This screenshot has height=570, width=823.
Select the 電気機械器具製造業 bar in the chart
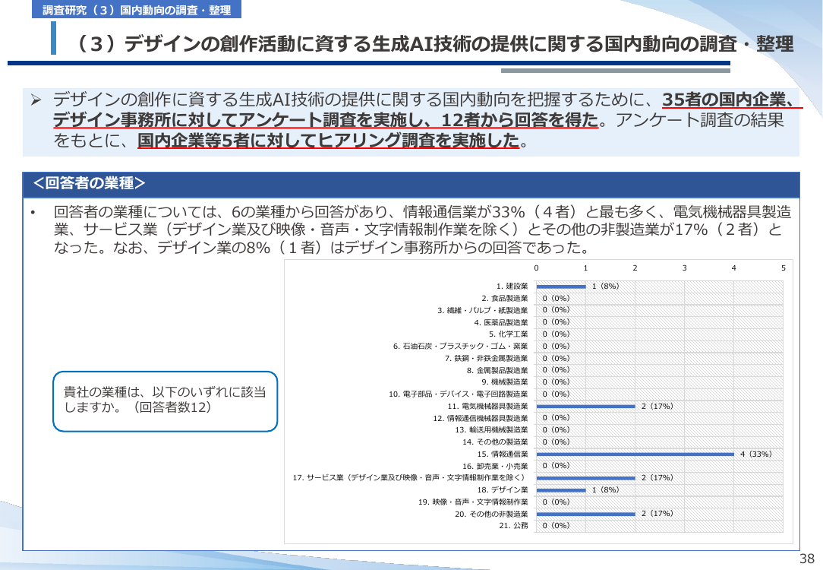point(586,407)
